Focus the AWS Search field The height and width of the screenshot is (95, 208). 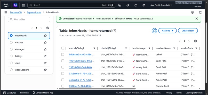(71, 5)
